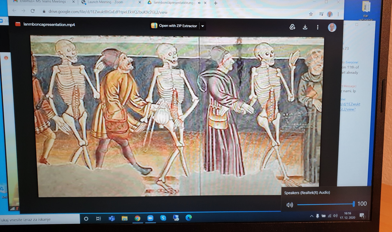Open the monitor app icon beside Skype
392x232 pixels.
point(176,218)
